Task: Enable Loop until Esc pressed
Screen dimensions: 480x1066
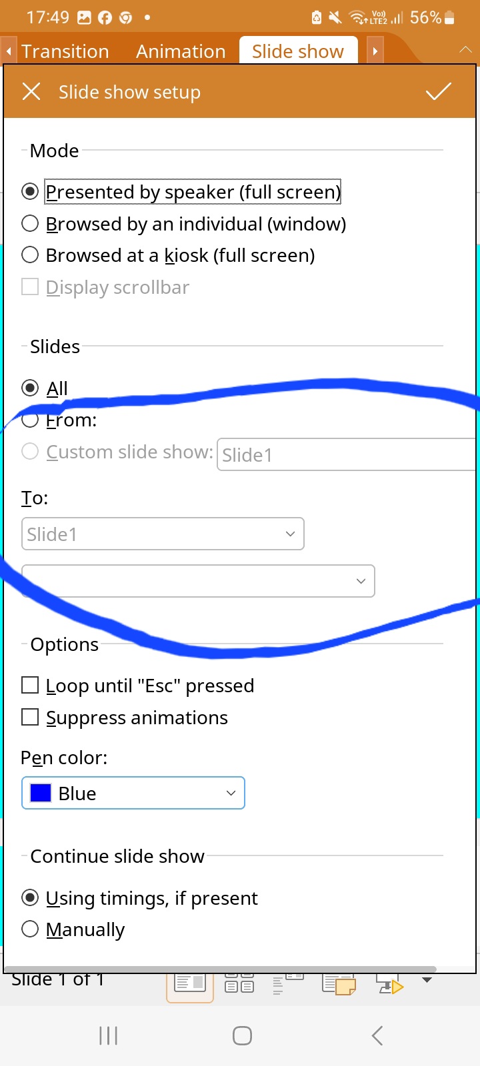Action: point(138,686)
